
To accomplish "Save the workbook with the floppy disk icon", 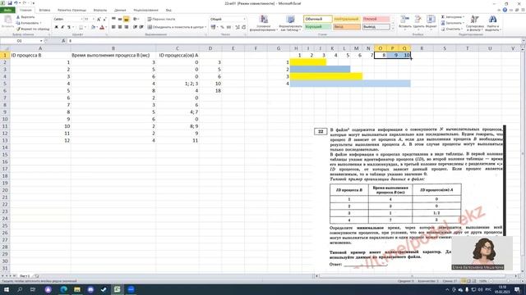I will point(9,3).
